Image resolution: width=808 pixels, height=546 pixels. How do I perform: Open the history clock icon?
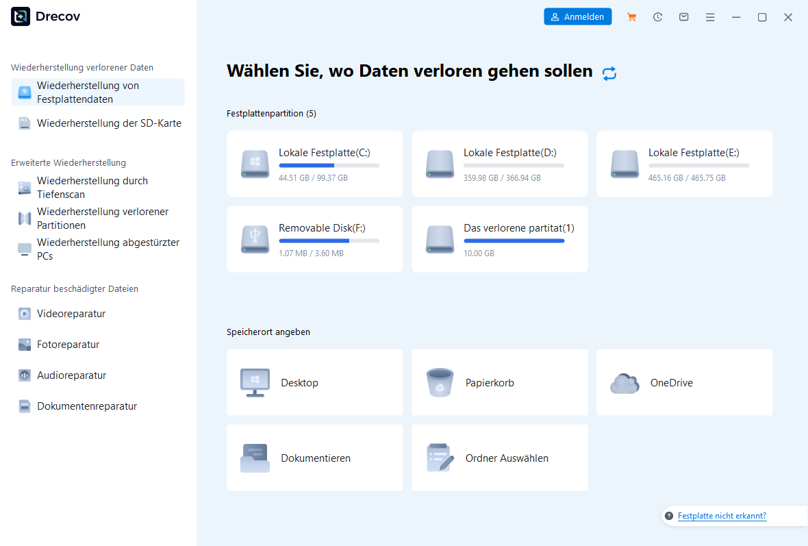coord(657,17)
